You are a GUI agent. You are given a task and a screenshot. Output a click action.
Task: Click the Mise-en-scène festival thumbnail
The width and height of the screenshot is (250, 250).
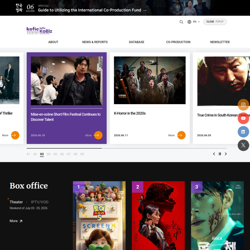click(x=67, y=81)
